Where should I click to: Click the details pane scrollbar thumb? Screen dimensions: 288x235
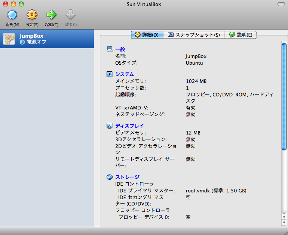(x=284, y=97)
